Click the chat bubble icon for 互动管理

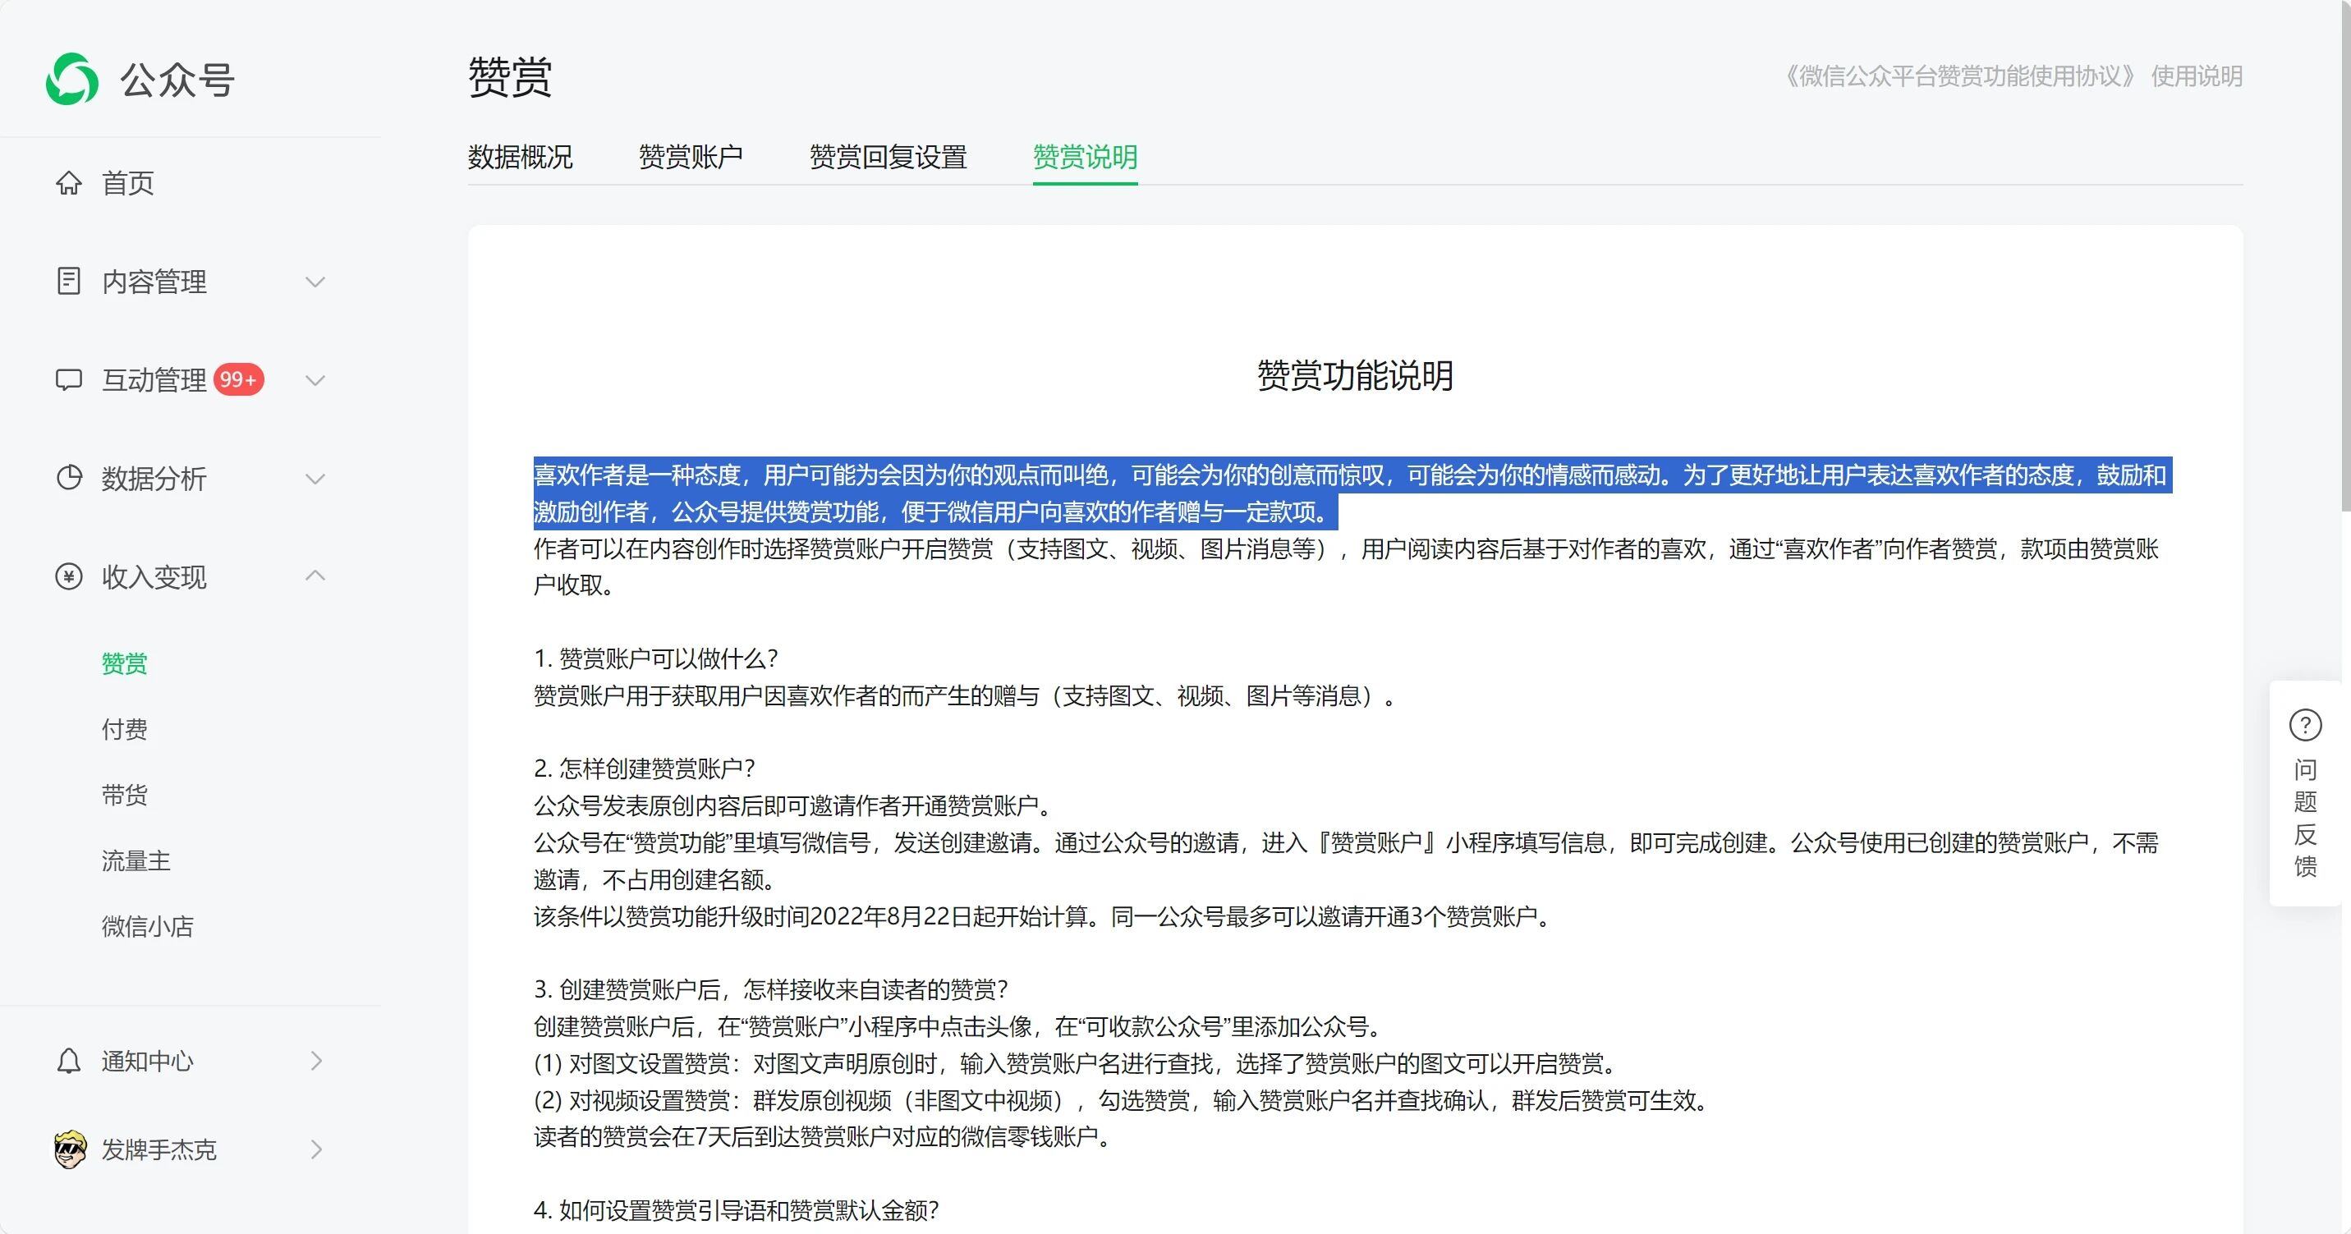(68, 379)
